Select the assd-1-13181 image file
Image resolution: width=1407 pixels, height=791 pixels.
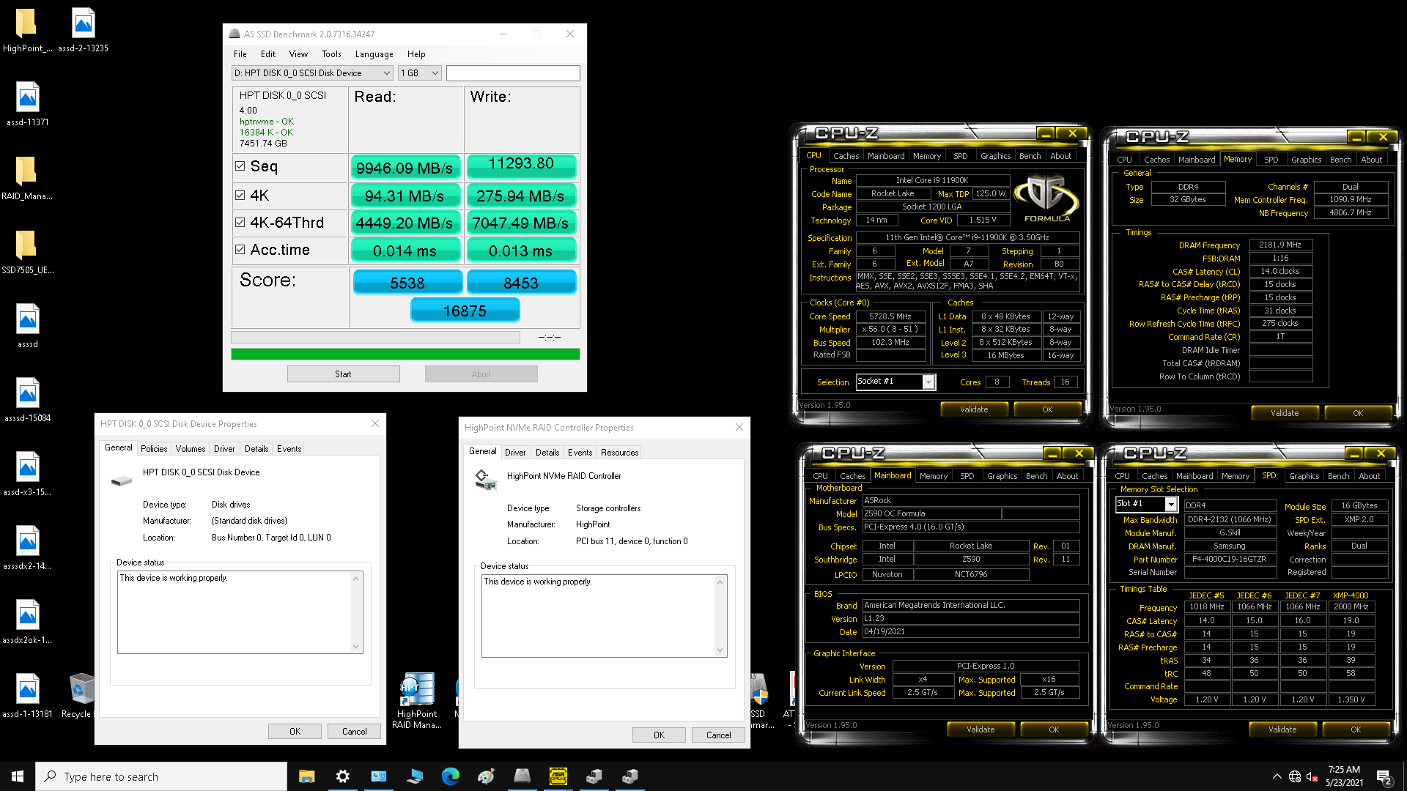point(27,696)
